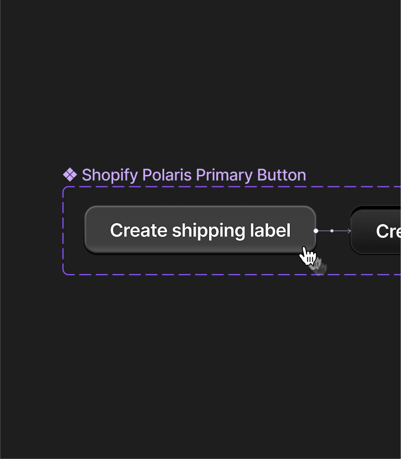Click the prototype connection start node
This screenshot has width=401, height=459.
coord(316,231)
